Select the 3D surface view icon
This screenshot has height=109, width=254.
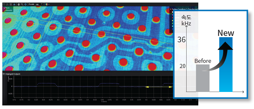pyautogui.click(x=14, y=4)
